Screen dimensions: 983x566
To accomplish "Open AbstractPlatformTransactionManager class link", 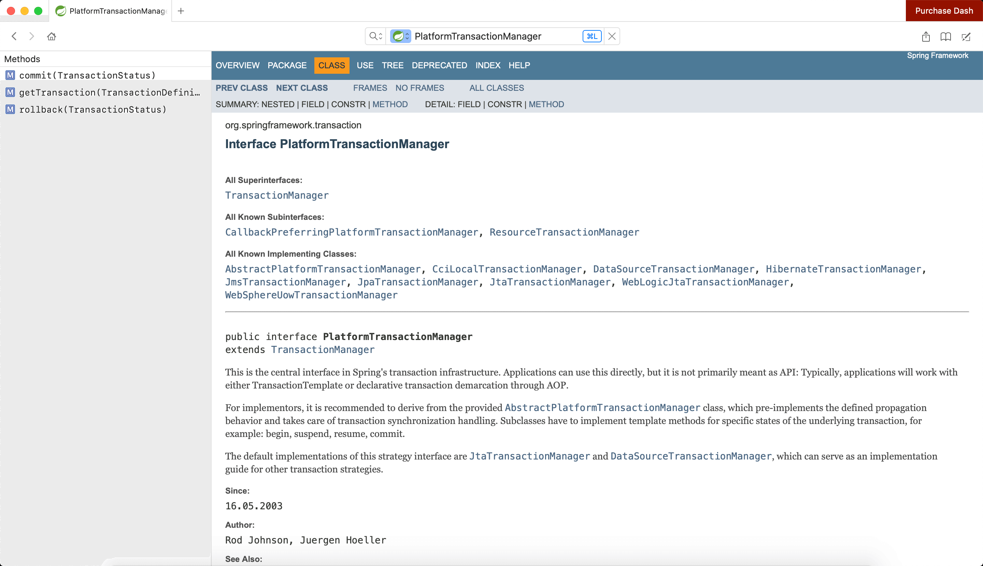I will tap(323, 269).
